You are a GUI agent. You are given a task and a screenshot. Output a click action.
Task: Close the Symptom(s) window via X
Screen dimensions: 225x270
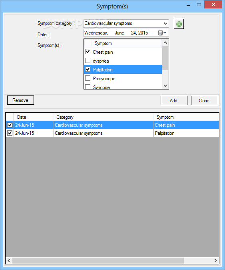point(213,5)
